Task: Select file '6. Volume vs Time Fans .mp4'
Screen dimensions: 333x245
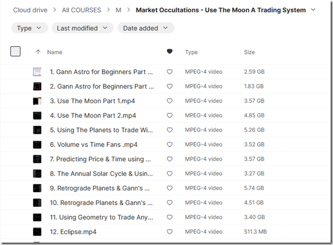Action: (x=94, y=145)
